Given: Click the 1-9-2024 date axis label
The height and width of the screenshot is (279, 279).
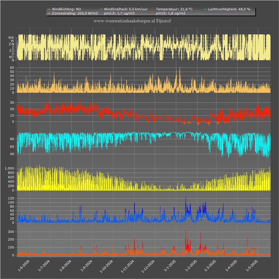Looking at the screenshot, I should tap(86, 265).
